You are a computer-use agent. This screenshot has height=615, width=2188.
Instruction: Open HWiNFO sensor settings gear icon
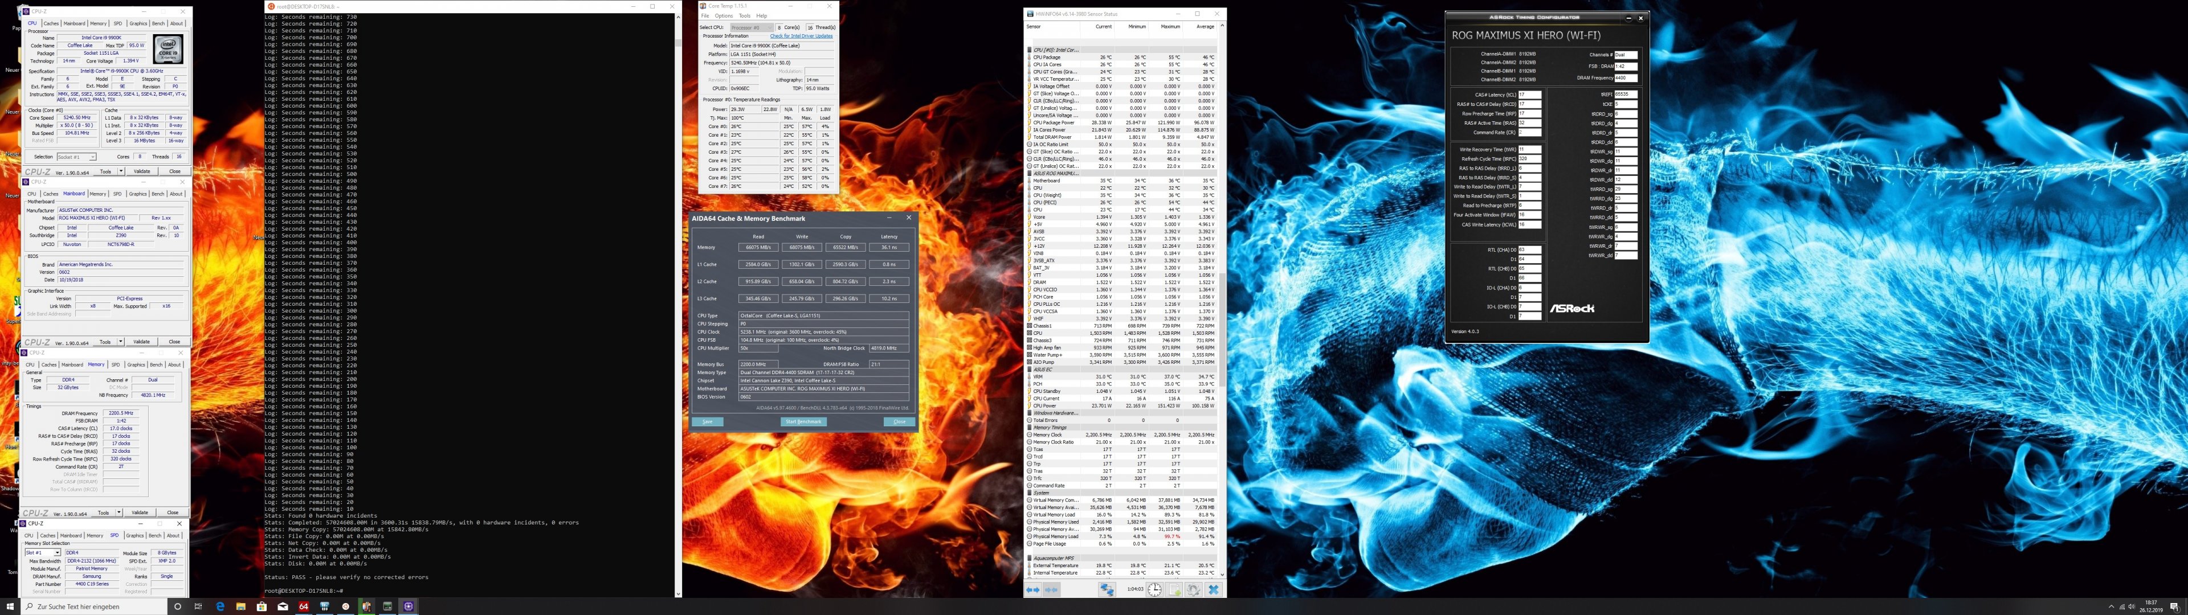pos(1194,589)
